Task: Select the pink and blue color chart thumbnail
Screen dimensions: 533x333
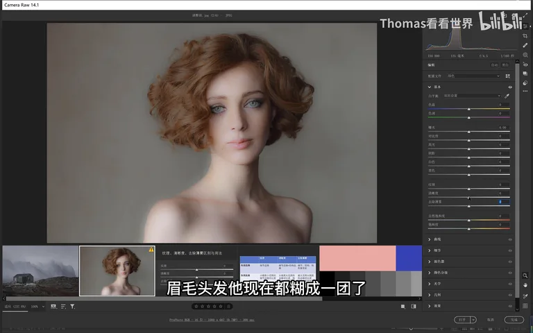Action: tap(371, 271)
